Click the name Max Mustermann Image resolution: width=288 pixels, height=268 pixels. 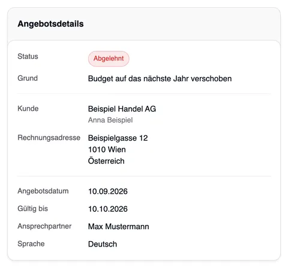point(119,227)
